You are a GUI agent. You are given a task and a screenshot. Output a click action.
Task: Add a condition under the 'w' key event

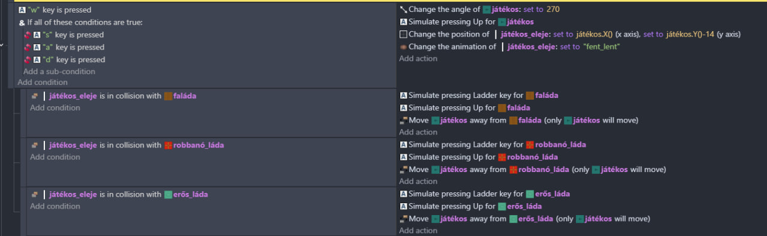(43, 82)
